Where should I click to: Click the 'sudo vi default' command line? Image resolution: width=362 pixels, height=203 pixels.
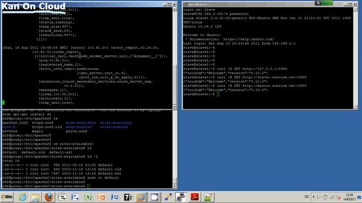tap(61, 178)
